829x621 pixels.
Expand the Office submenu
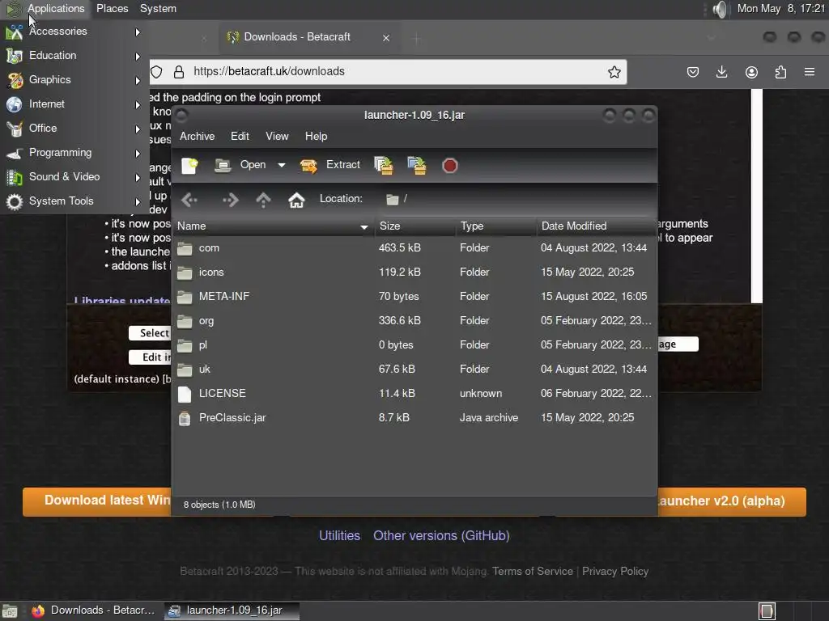74,129
